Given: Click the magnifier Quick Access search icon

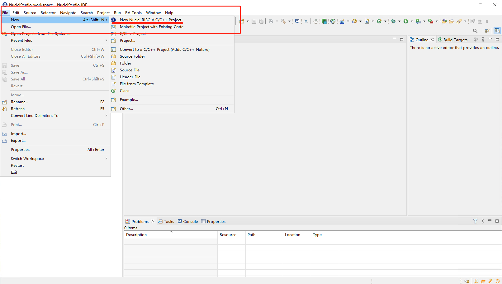Looking at the screenshot, I should [475, 31].
